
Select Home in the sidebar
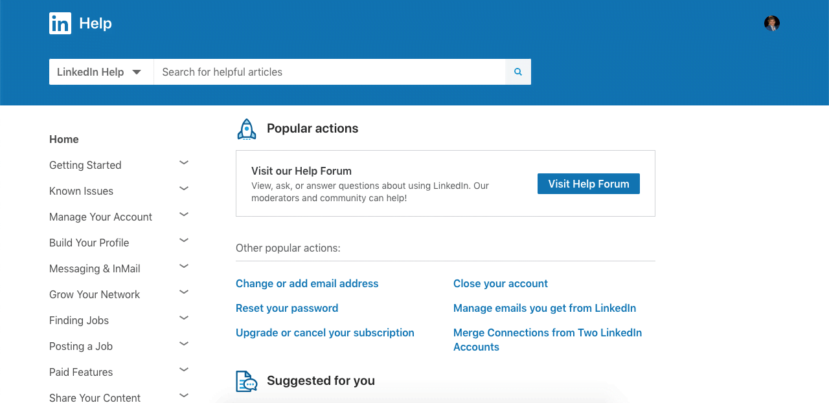tap(64, 139)
